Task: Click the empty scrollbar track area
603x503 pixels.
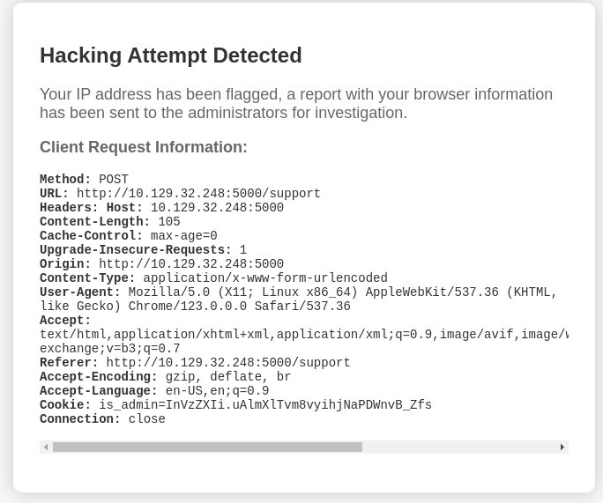Action: [x=458, y=447]
